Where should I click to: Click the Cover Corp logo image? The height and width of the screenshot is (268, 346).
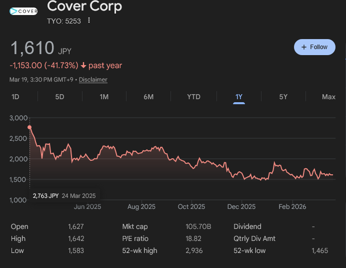pos(23,11)
